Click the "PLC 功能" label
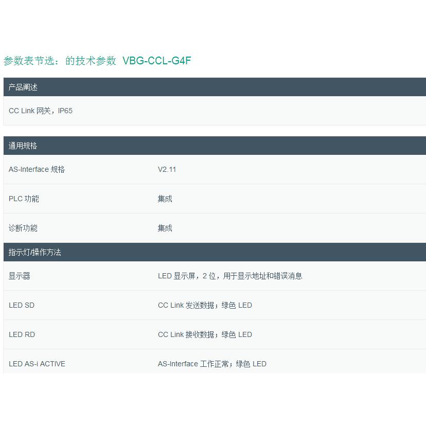 pos(24,199)
